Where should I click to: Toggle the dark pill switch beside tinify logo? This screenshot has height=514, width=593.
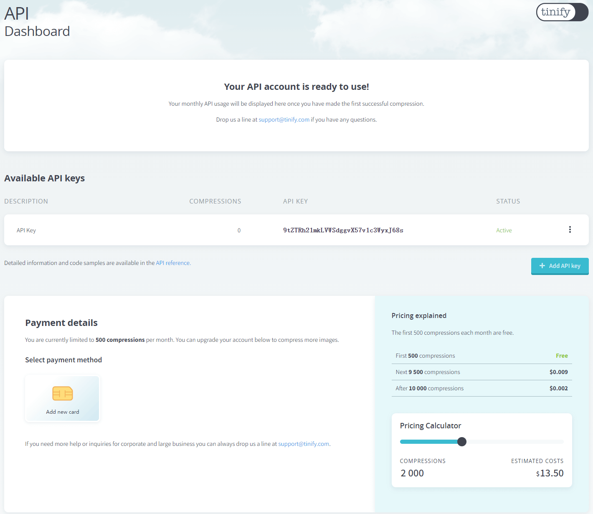(581, 12)
